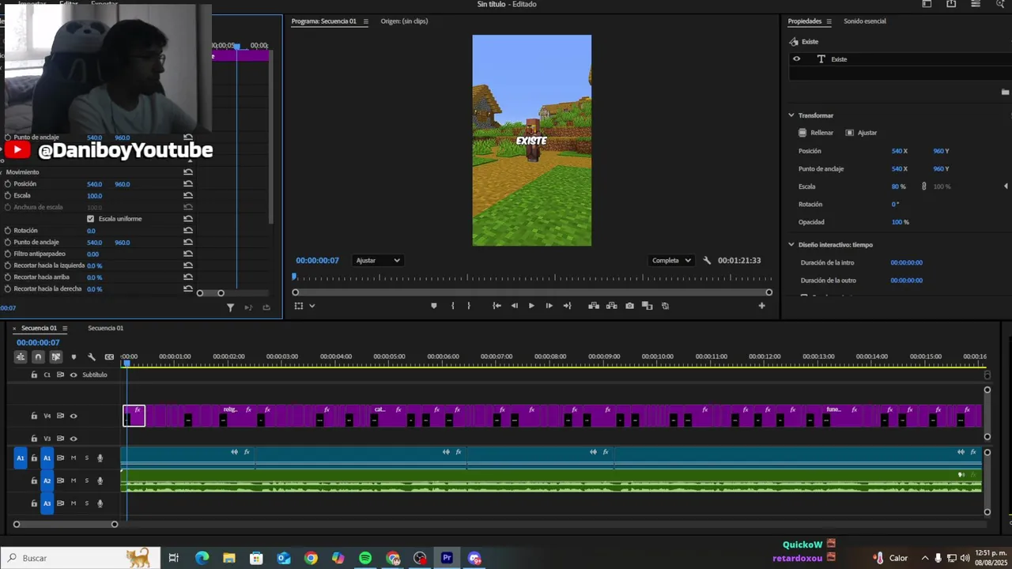Click the Lift button in Program monitor
Screen dimensions: 1012x569
tap(594, 306)
